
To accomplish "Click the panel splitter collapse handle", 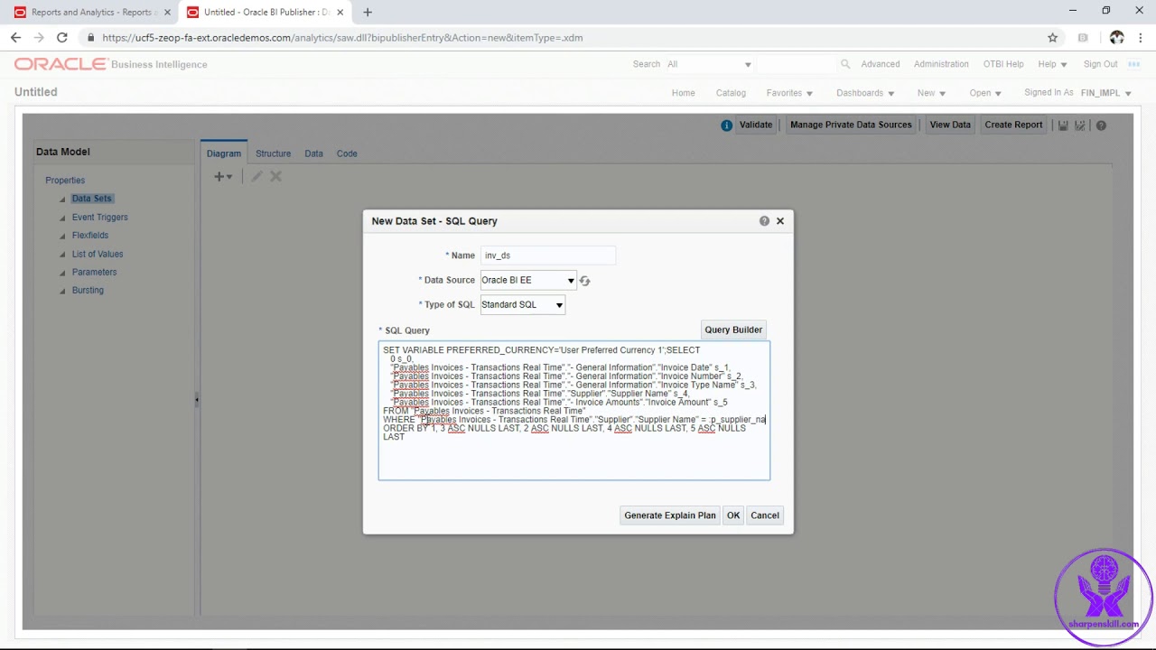I will tap(196, 400).
